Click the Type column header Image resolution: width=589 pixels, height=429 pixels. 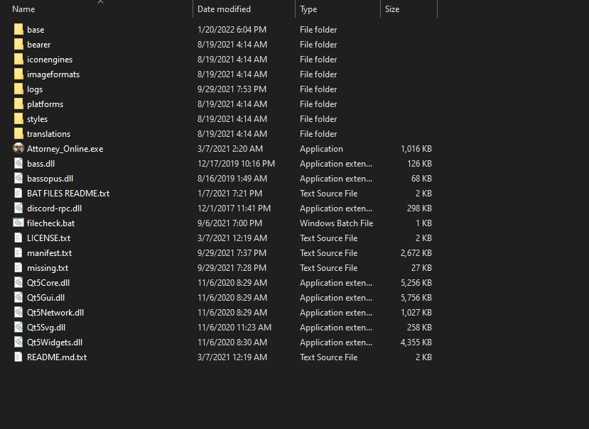[308, 9]
